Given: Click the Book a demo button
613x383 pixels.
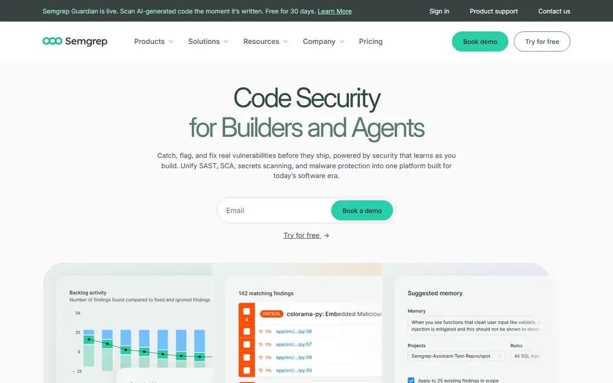Looking at the screenshot, I should pos(362,210).
